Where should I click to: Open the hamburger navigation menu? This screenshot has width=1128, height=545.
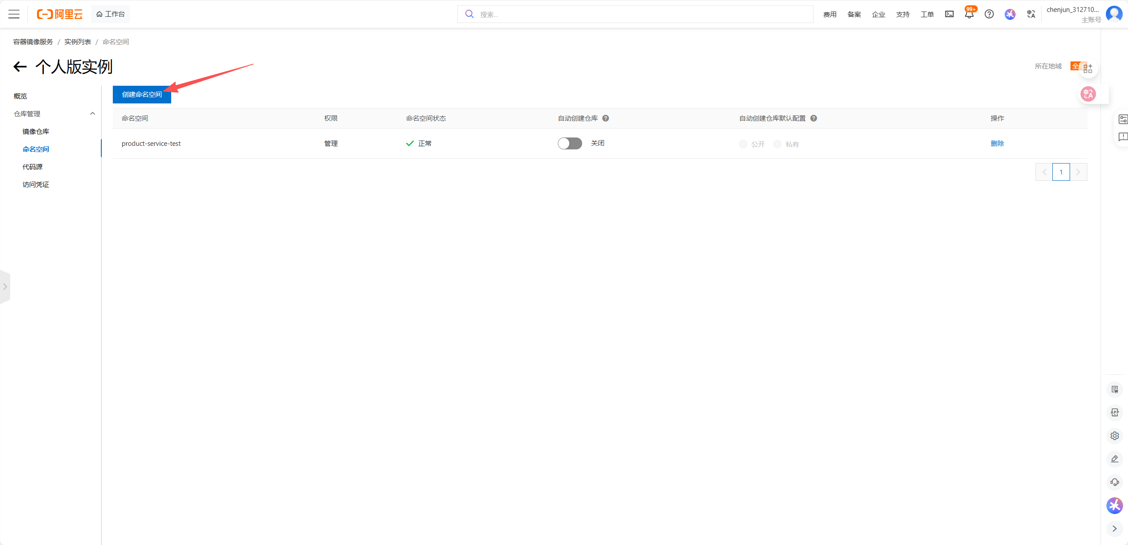(14, 14)
